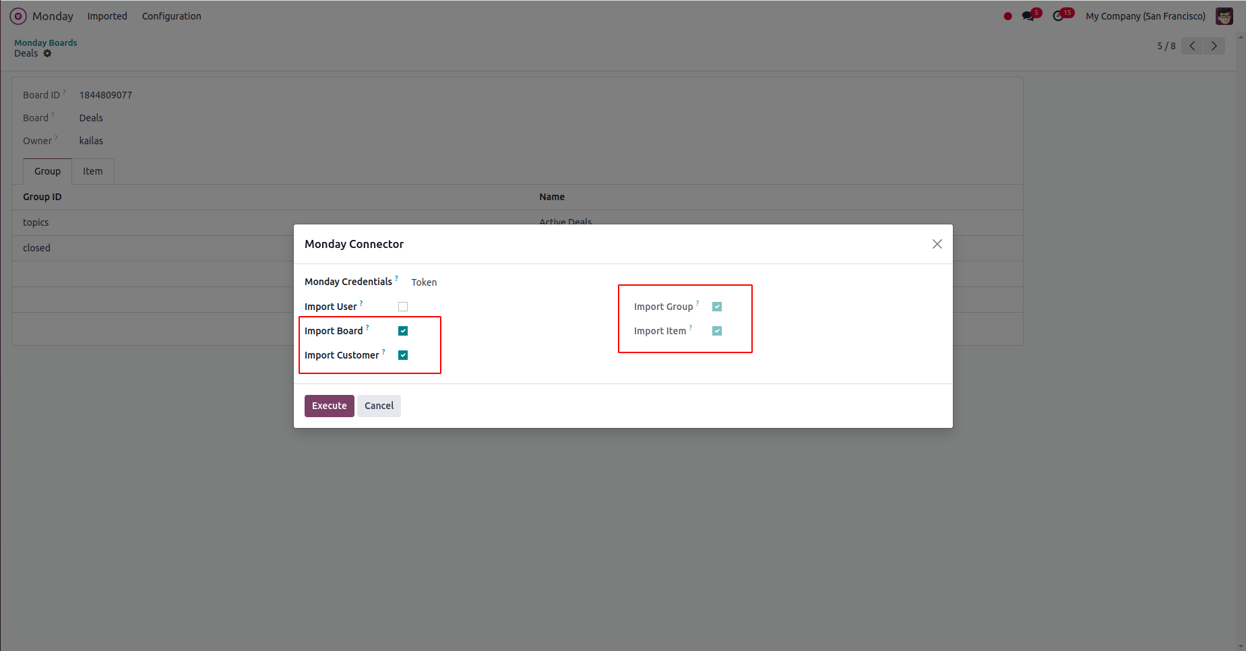
Task: Enable the Import User checkbox
Action: point(403,307)
